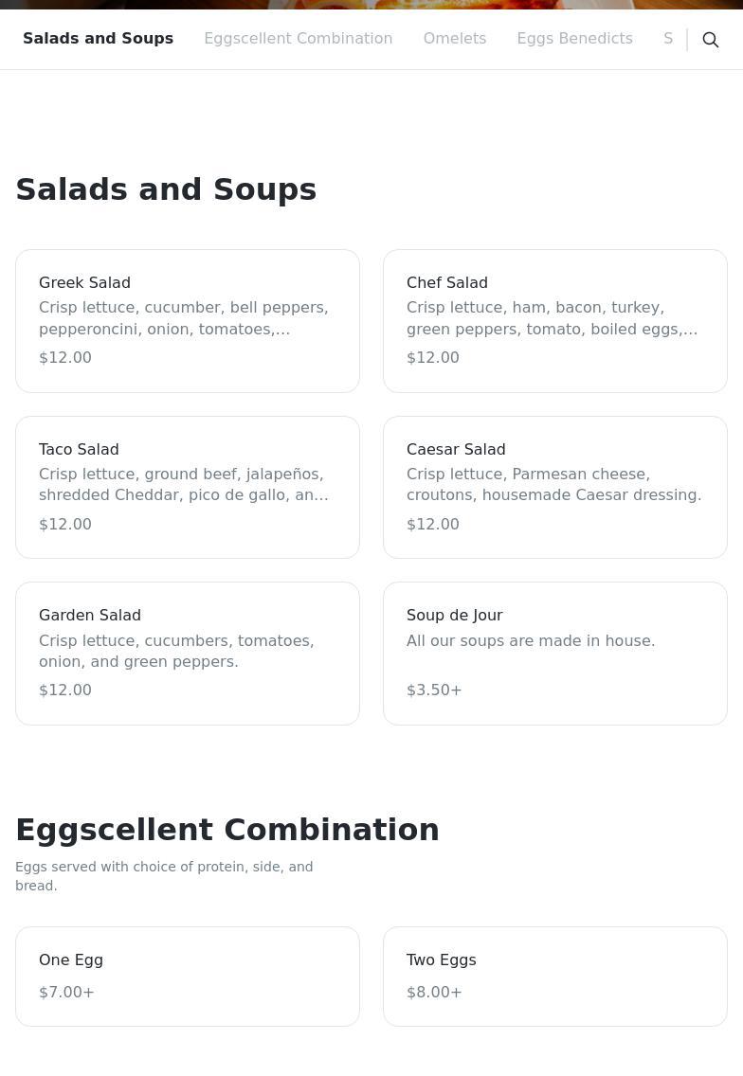Choose the Two Eggs combination
The image size is (743, 1076).
554,976
